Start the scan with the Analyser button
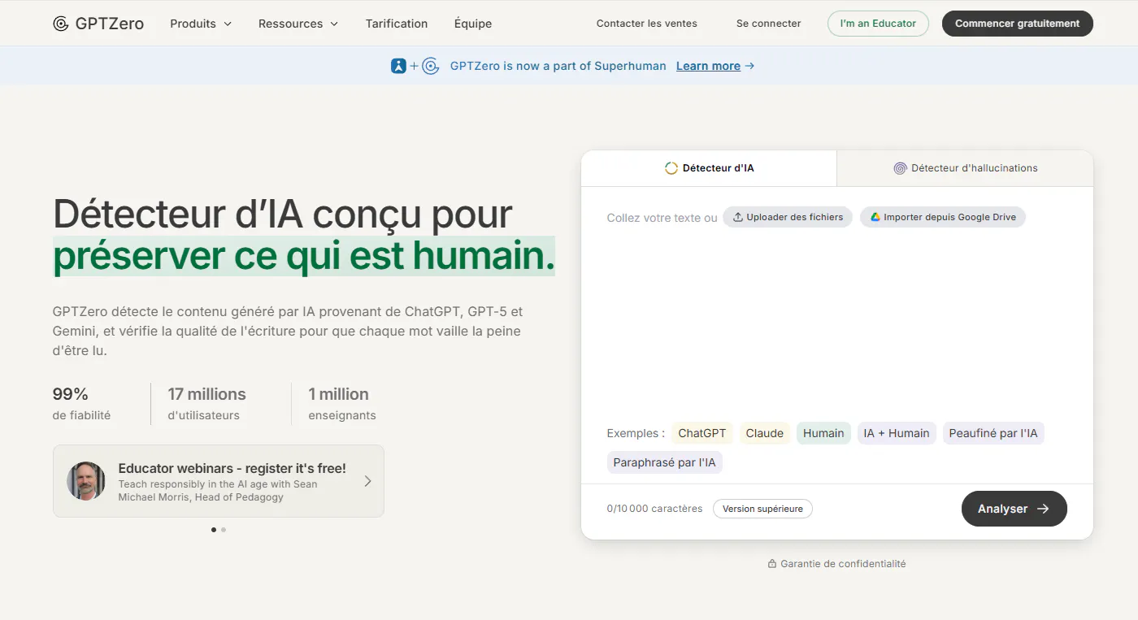1138x620 pixels. (1014, 509)
